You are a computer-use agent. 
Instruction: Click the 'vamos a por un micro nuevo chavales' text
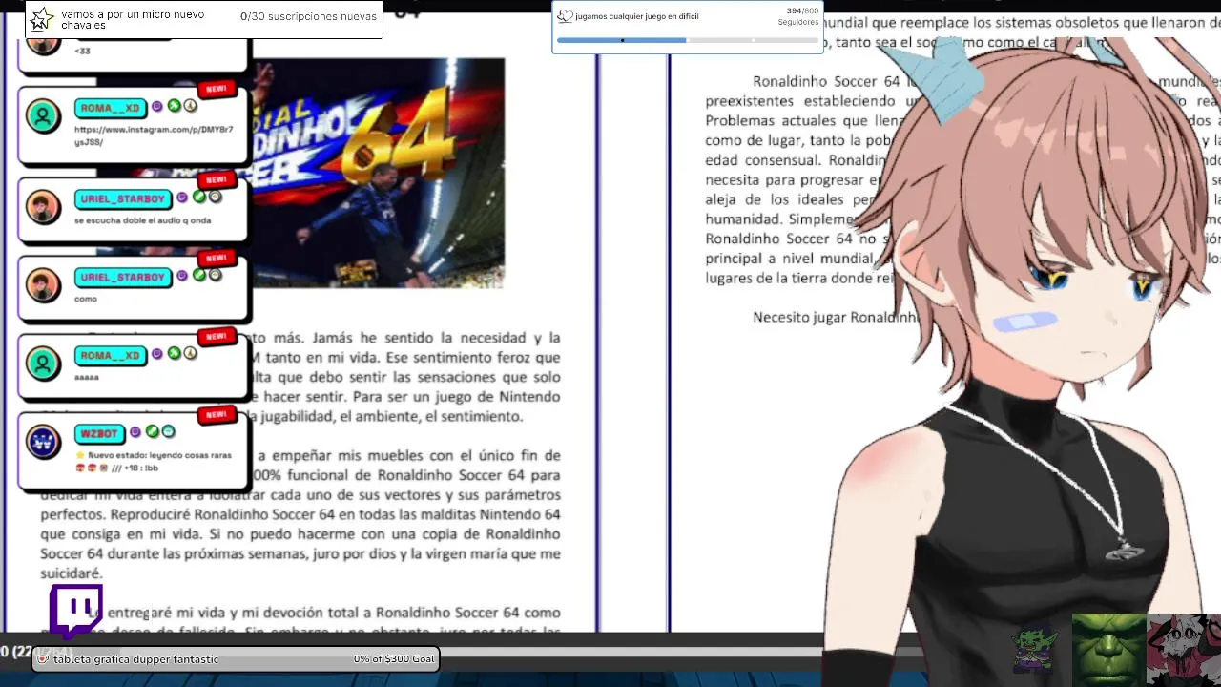(x=133, y=20)
